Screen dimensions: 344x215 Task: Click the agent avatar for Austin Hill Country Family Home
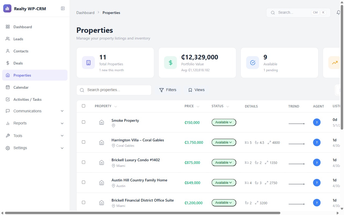[317, 183]
